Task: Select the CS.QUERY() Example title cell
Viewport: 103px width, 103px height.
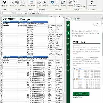Action: (x=25, y=19)
